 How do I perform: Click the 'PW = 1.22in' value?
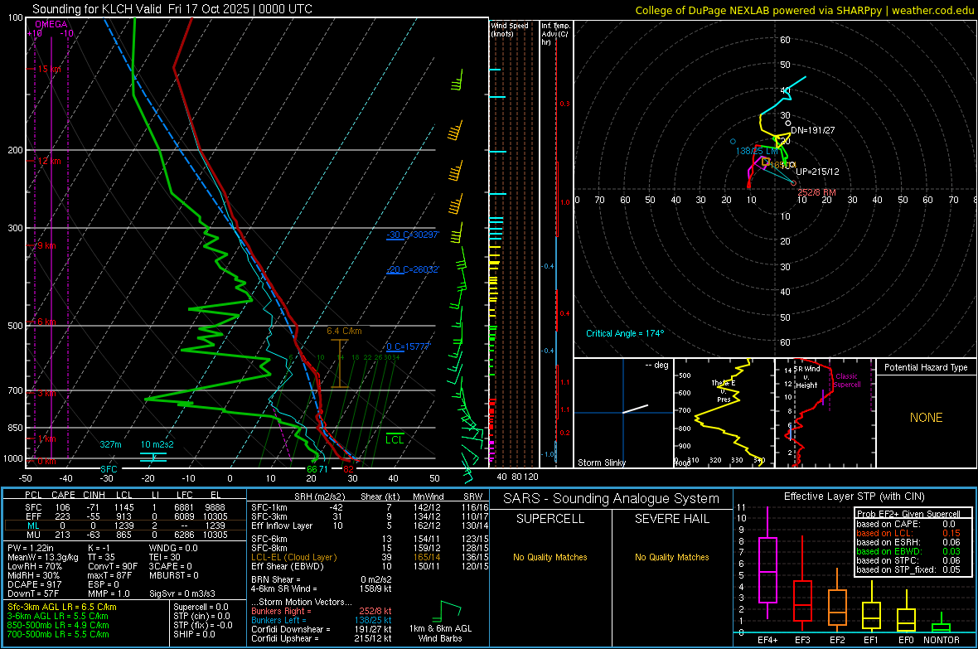[x=31, y=548]
